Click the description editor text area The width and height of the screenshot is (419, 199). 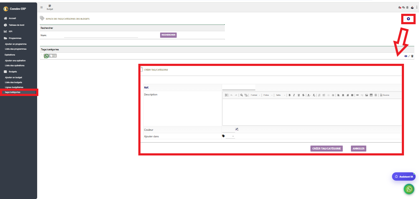pyautogui.click(x=312, y=112)
